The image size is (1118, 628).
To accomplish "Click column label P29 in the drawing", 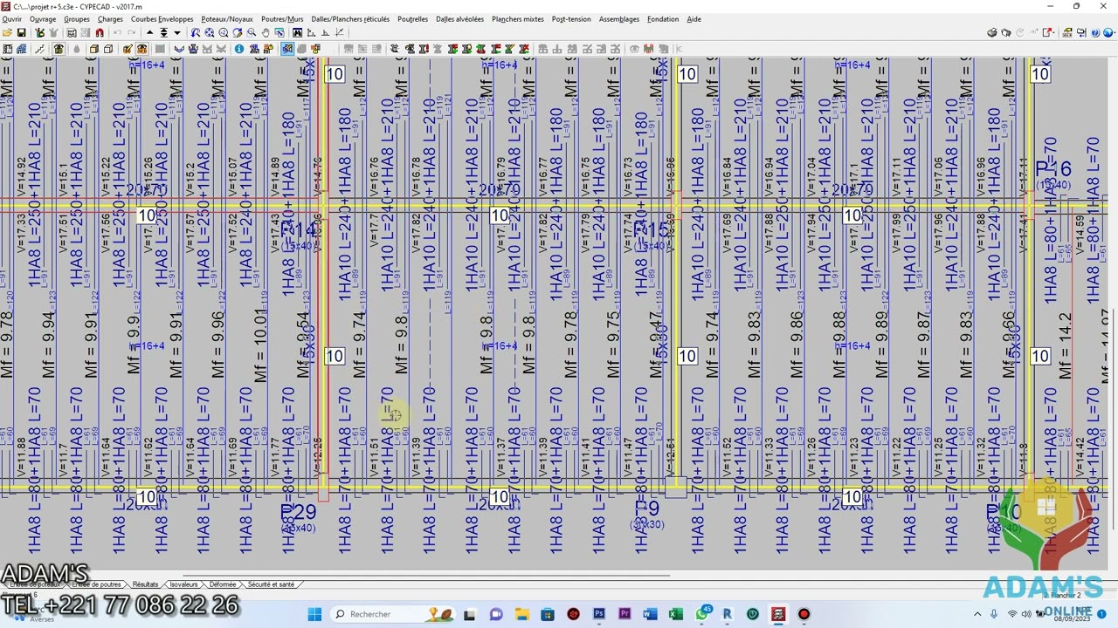I will [x=298, y=513].
